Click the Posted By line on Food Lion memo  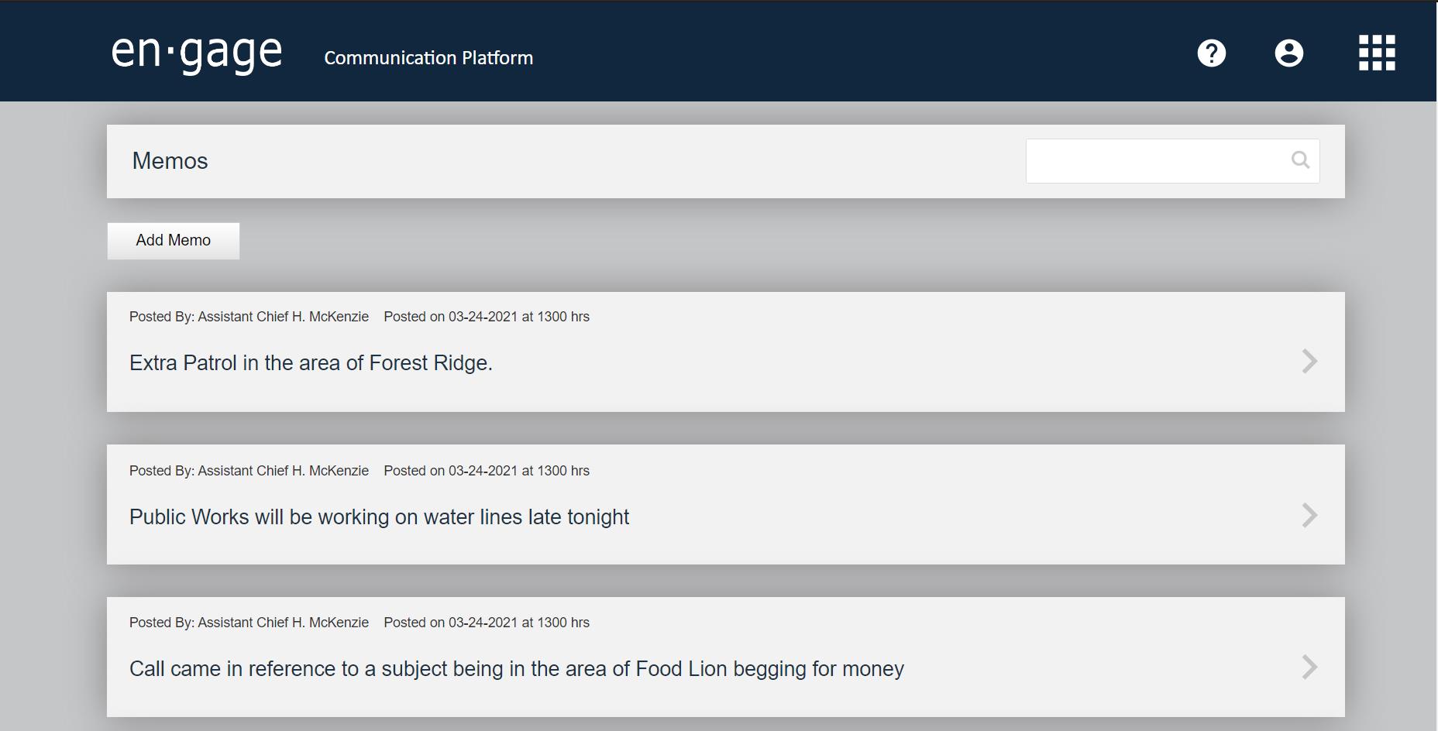pos(249,623)
